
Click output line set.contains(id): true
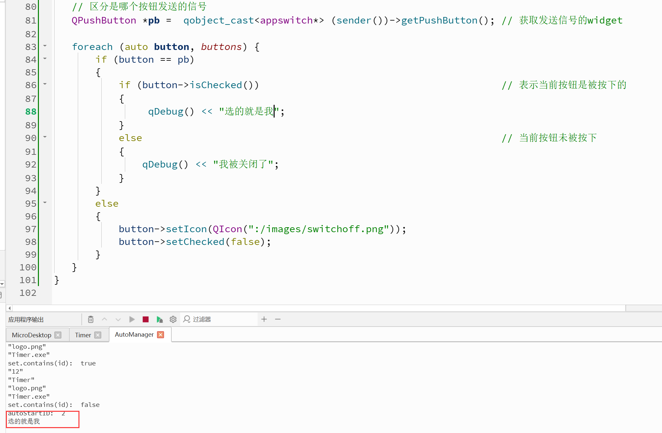52,363
